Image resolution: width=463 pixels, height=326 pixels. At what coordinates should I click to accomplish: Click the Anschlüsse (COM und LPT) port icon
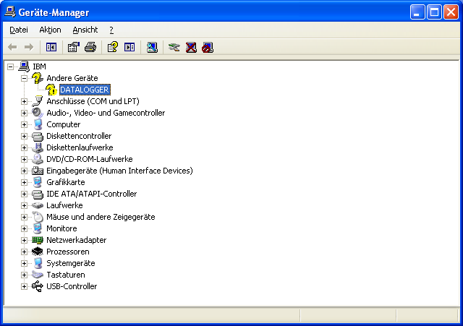click(37, 101)
